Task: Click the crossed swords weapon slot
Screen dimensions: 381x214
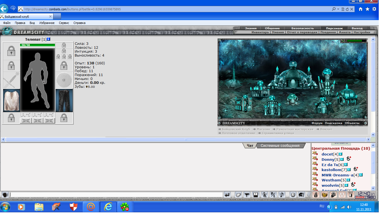Action: point(11,80)
